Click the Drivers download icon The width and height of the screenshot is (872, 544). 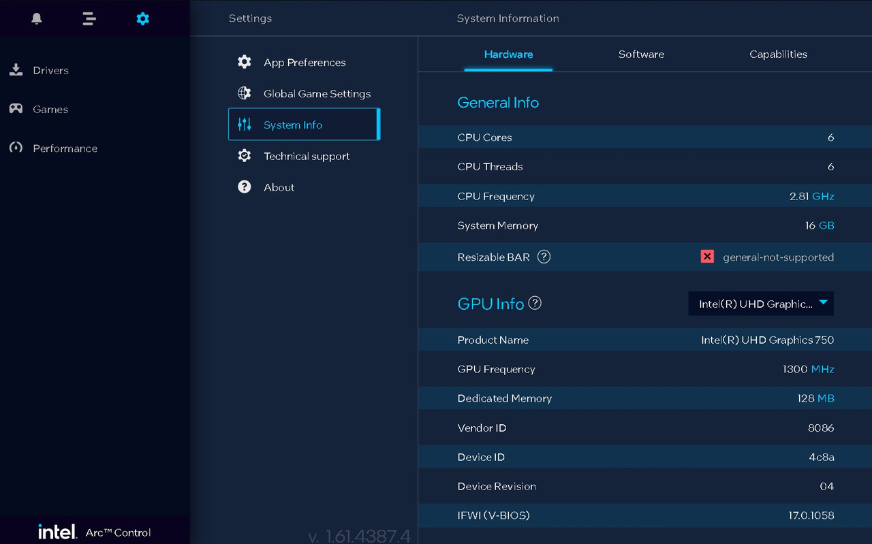(x=16, y=69)
